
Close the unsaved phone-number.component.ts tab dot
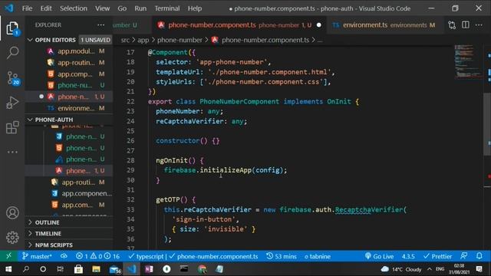[x=319, y=25]
